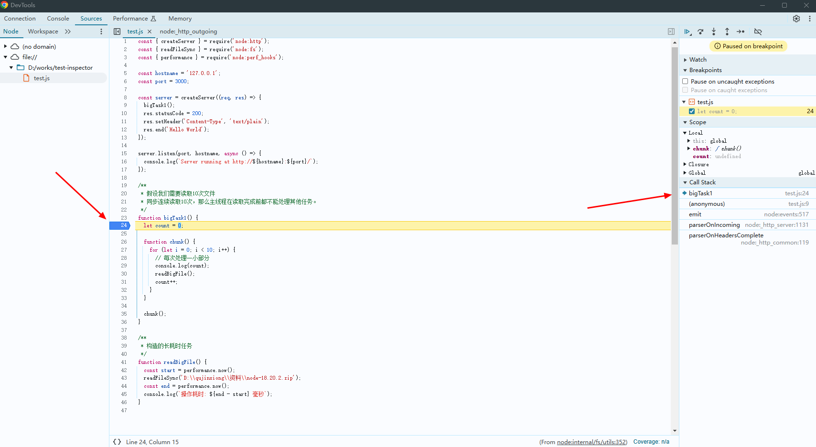
Task: Collapse the Breakpoints section
Action: (685, 70)
